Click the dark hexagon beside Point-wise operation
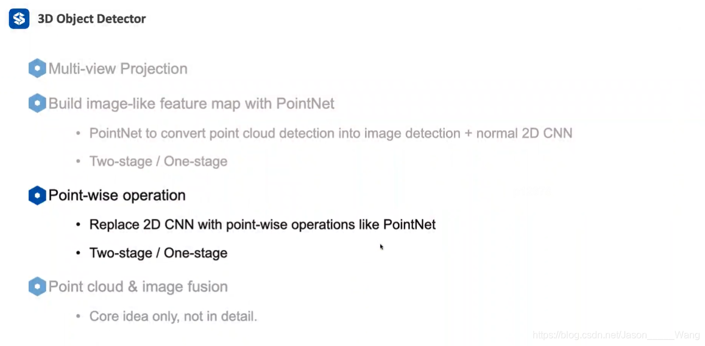The image size is (705, 346). 37,195
